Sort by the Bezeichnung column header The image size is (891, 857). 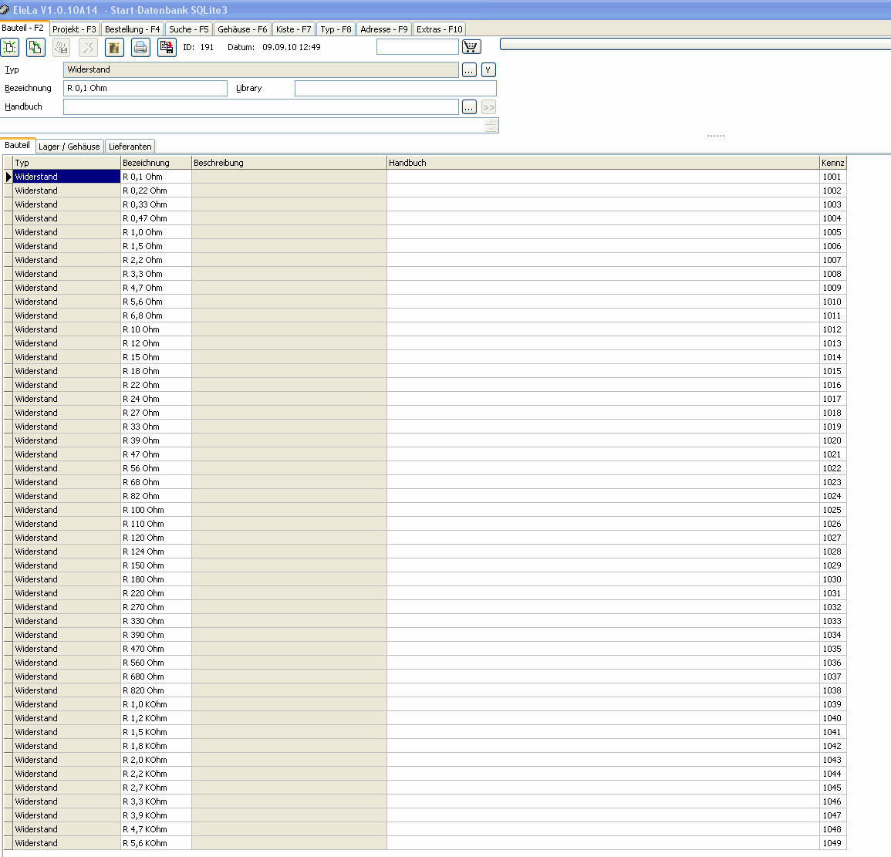tap(157, 163)
